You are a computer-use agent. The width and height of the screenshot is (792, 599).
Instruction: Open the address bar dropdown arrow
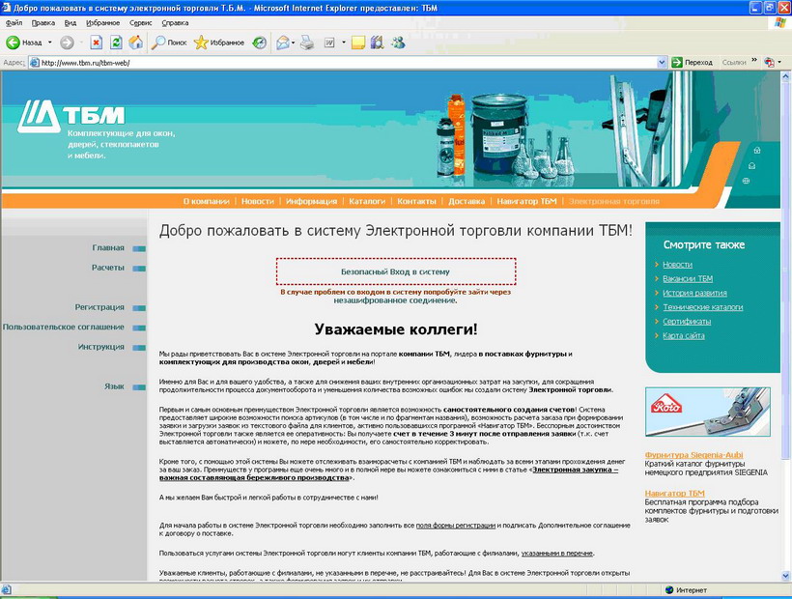click(662, 63)
